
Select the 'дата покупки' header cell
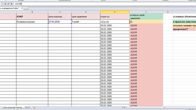point(60,16)
